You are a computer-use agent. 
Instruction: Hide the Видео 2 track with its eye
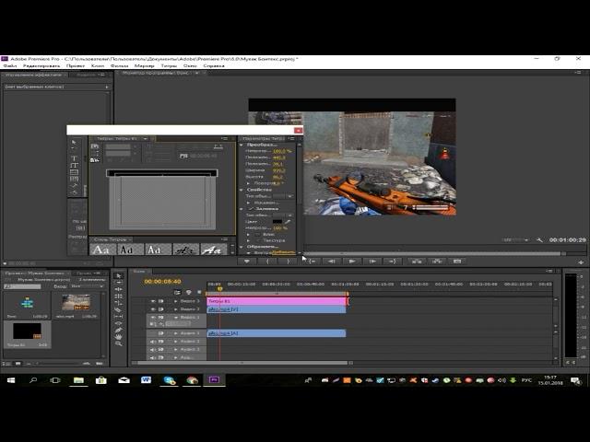tap(153, 309)
